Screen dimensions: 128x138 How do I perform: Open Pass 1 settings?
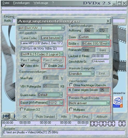(30, 60)
